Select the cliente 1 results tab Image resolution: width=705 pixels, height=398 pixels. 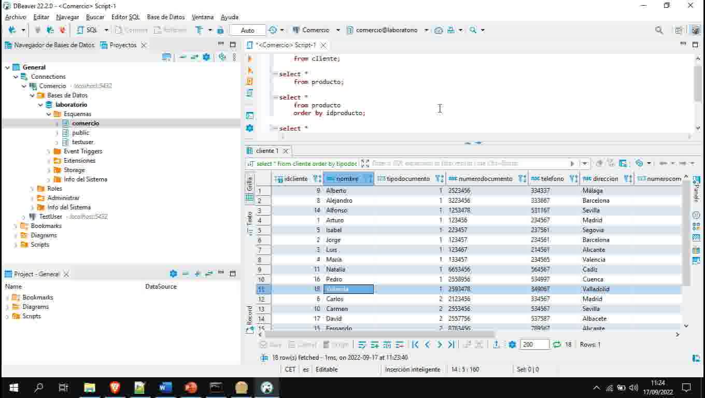pyautogui.click(x=267, y=151)
